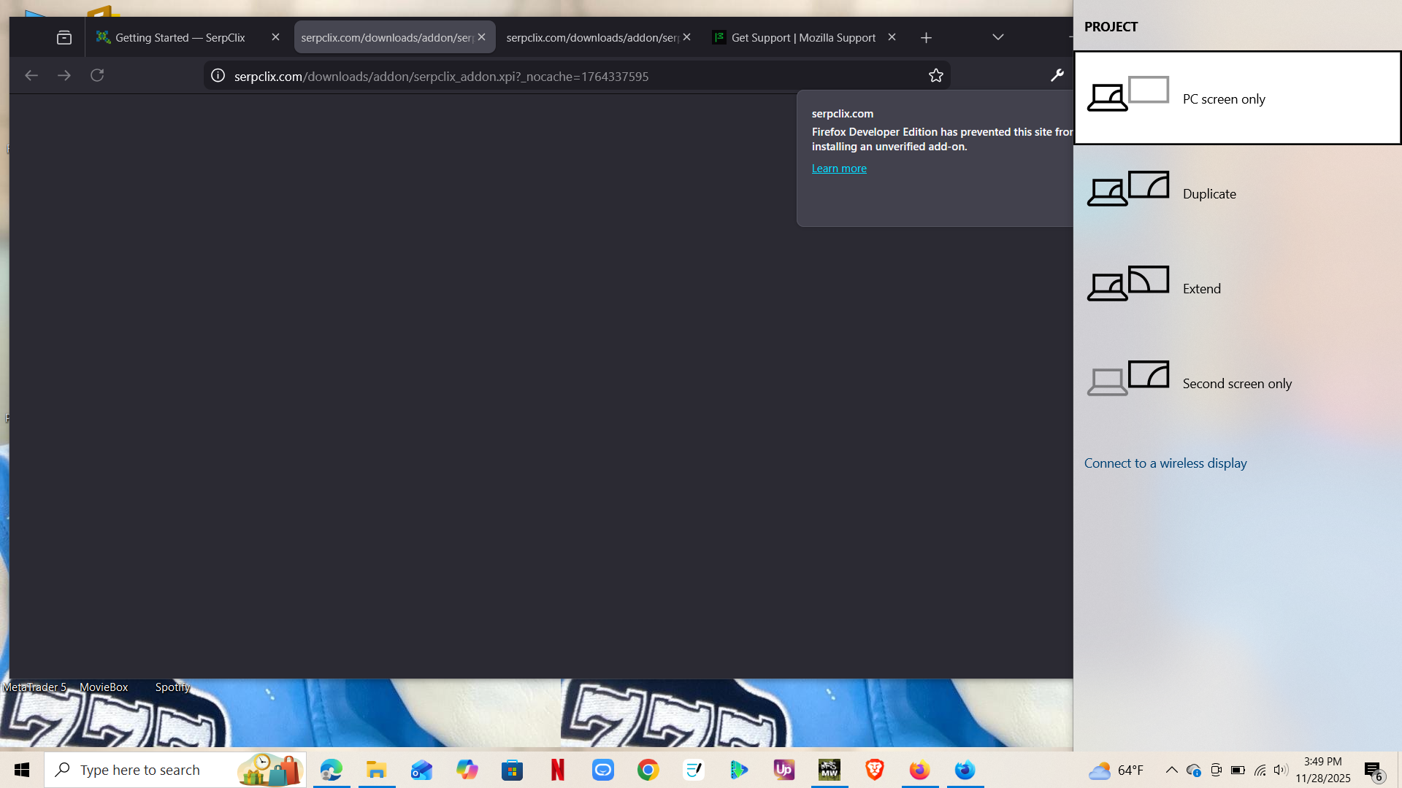Open Brave browser from the taskbar
This screenshot has height=788, width=1402.
874,770
